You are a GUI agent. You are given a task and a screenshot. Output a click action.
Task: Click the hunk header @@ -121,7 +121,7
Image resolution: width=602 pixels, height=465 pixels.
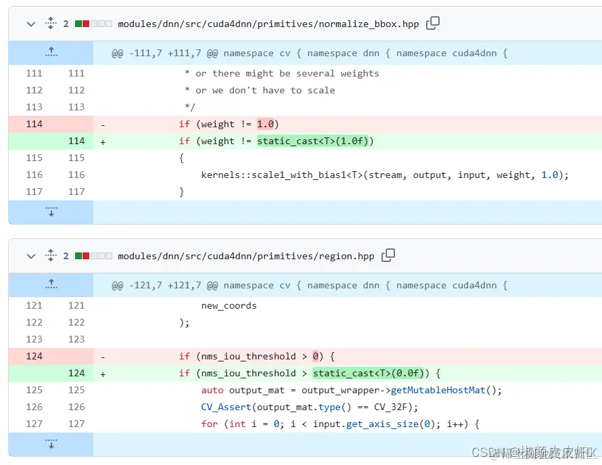[x=309, y=285]
